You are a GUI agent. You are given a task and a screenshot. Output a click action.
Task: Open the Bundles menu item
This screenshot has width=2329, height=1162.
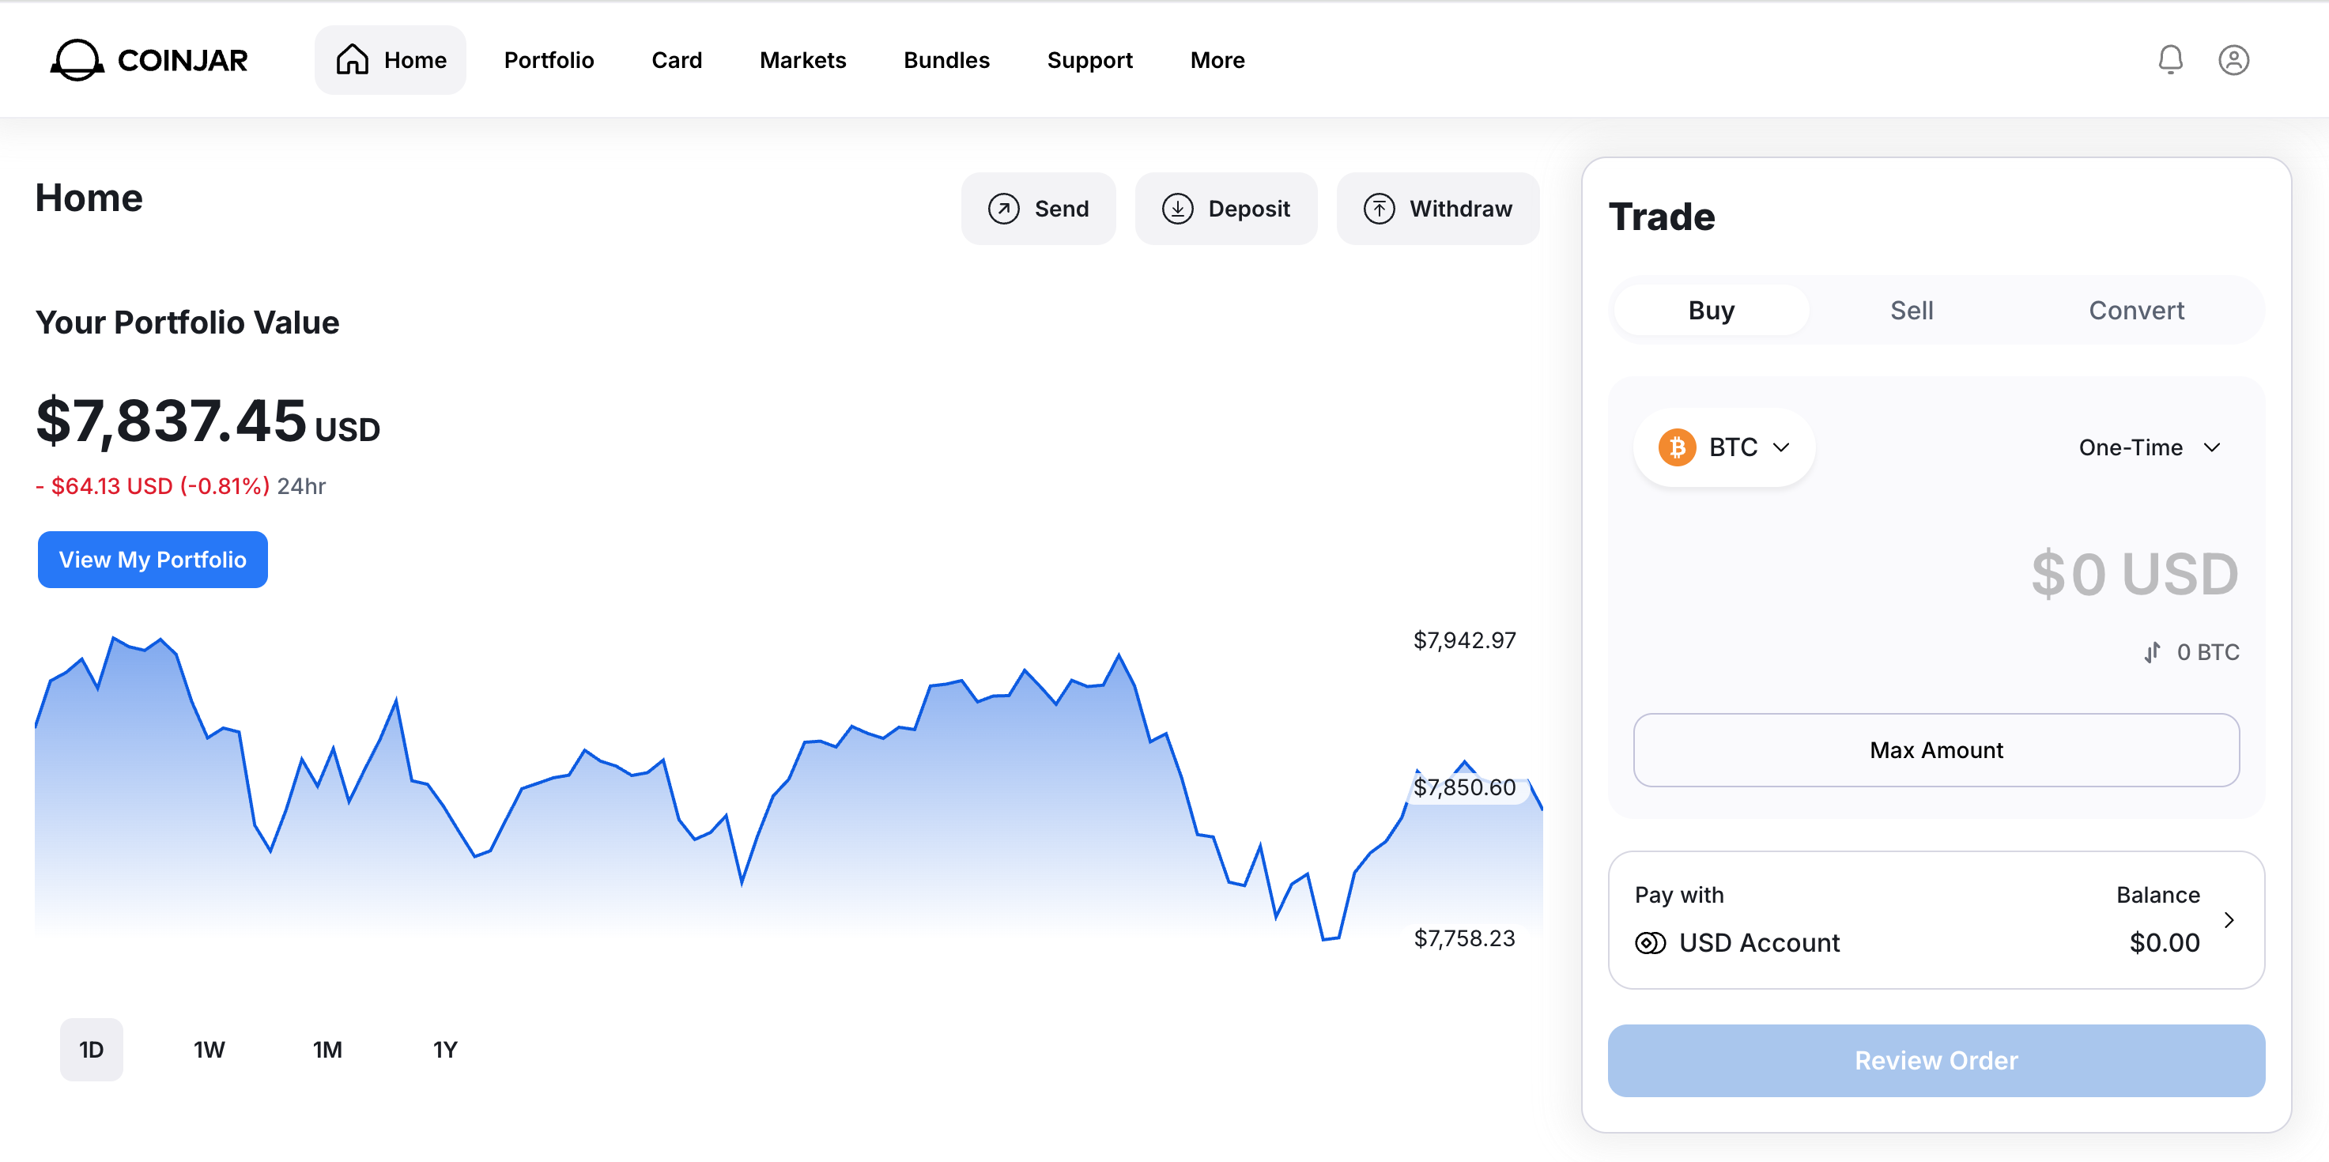tap(946, 60)
